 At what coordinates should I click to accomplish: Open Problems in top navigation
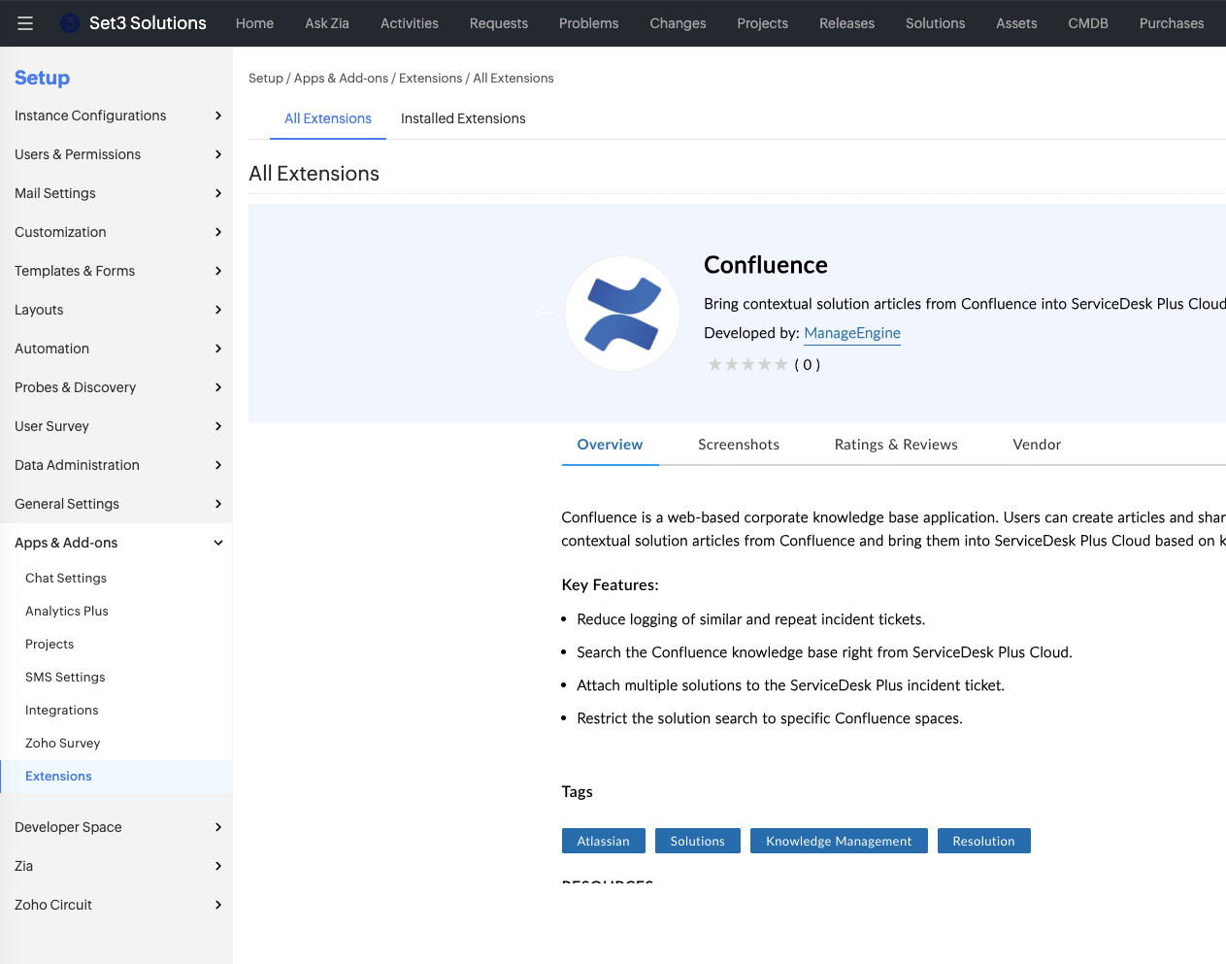coord(588,23)
